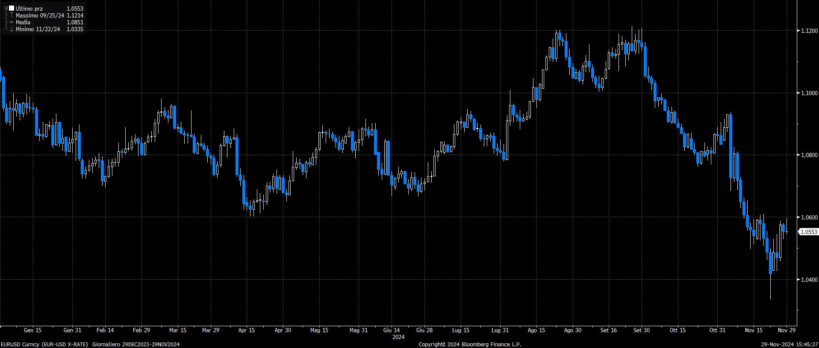Screen dimensions: 819x348
Task: Click the 29-Nov-2024 15:45:37 timestamp
Action: click(x=790, y=344)
